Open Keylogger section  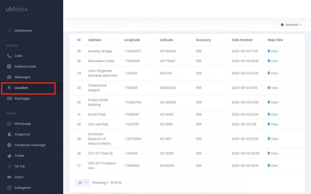point(22,98)
